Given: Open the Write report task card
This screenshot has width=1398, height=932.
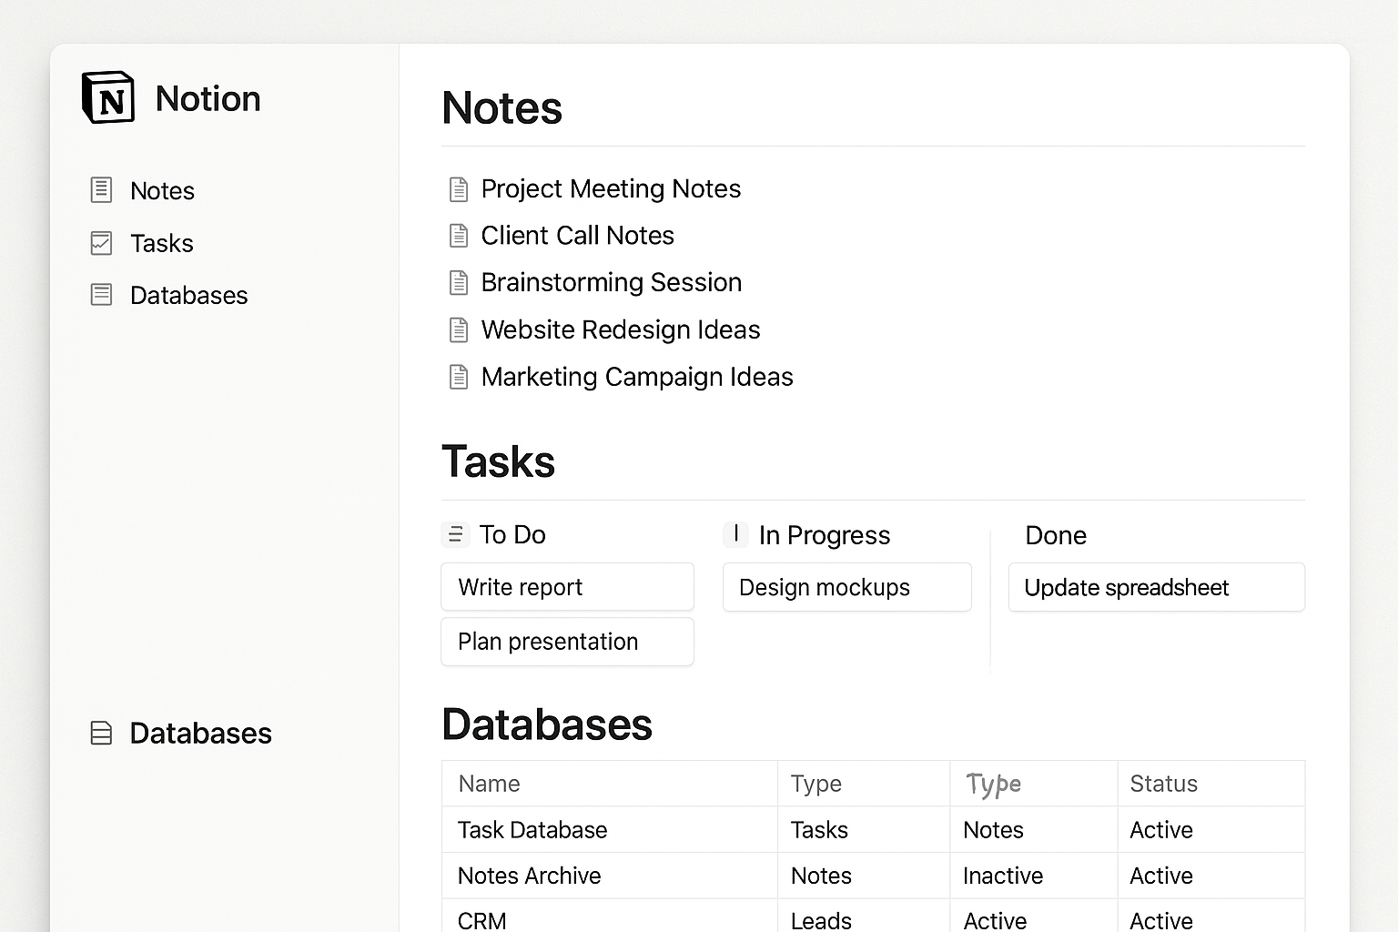Looking at the screenshot, I should click(567, 587).
